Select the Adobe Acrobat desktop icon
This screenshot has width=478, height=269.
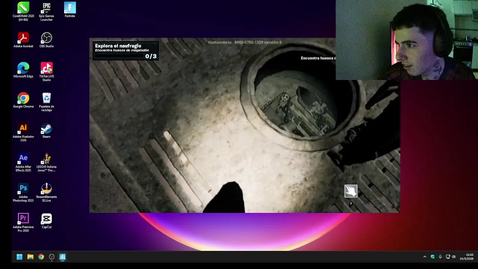click(x=23, y=40)
